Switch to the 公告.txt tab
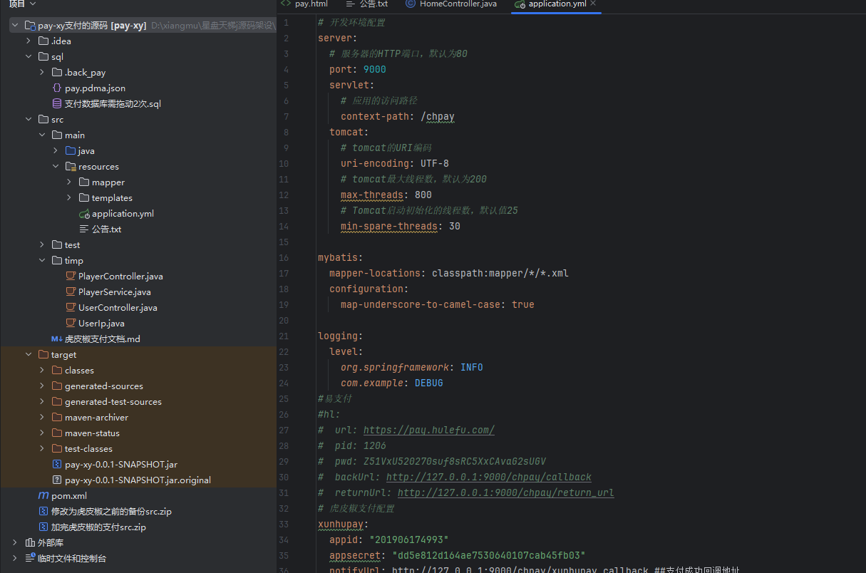The width and height of the screenshot is (866, 573). tap(373, 4)
